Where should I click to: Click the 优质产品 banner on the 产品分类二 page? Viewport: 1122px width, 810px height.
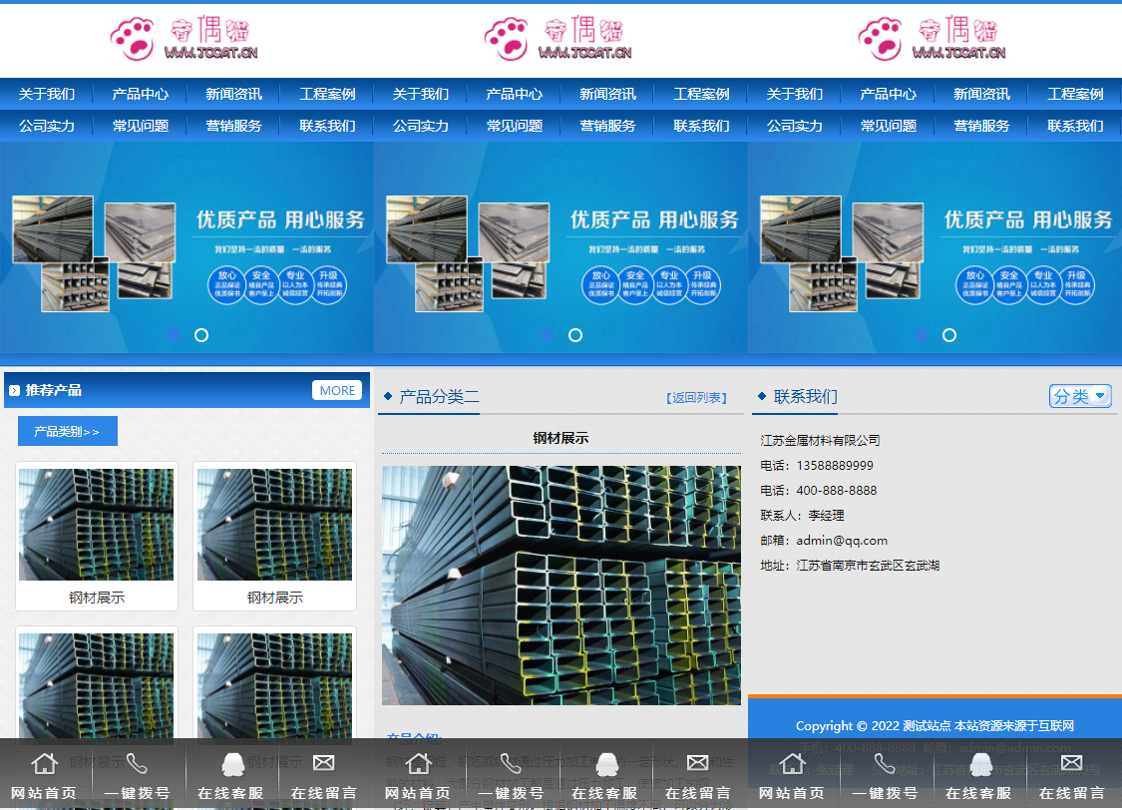pos(561,246)
